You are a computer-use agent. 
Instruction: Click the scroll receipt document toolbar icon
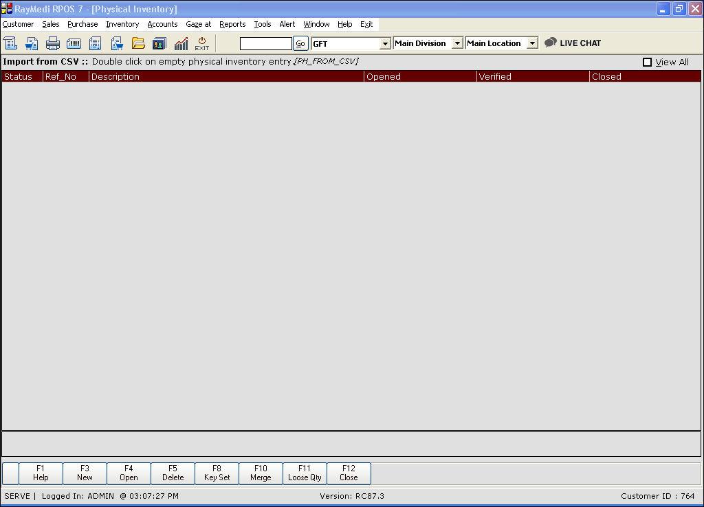10,43
